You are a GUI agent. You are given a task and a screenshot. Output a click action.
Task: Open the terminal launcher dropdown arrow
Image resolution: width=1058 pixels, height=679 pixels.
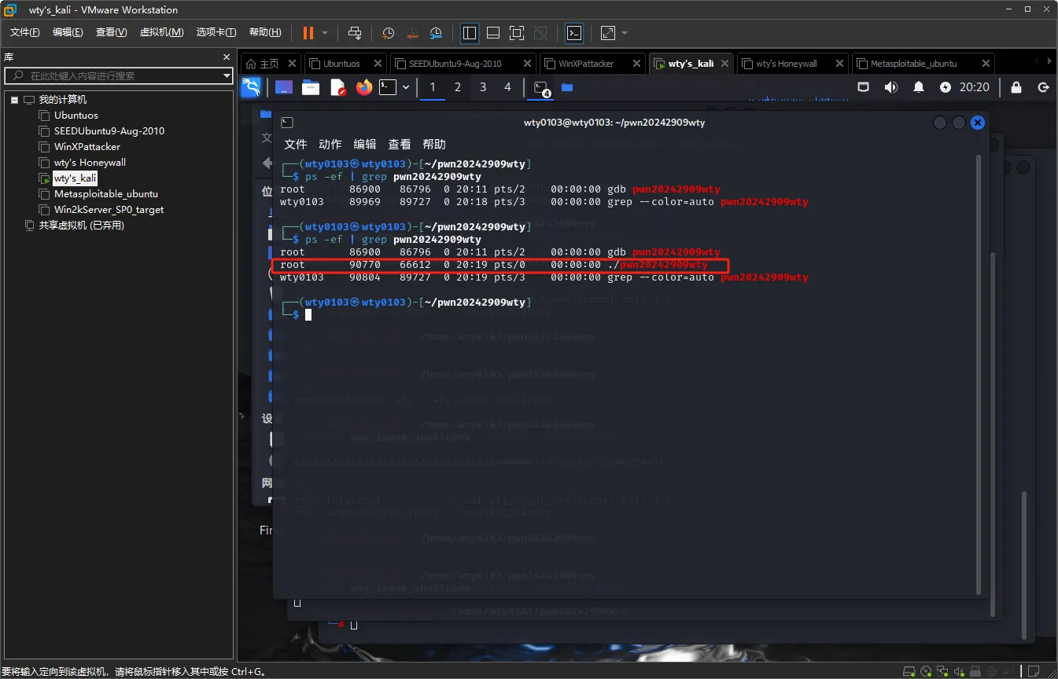tap(406, 87)
